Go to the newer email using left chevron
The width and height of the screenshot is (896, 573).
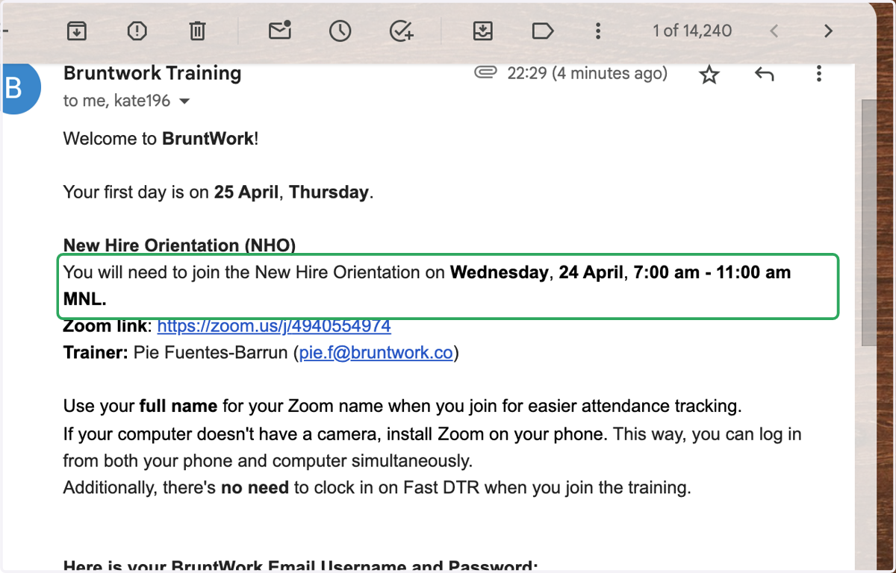point(774,31)
